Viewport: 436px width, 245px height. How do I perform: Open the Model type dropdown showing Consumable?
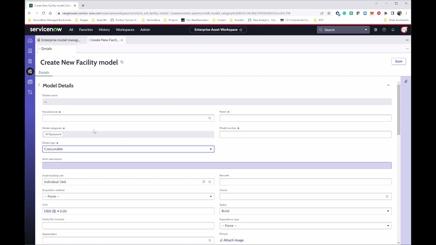(128, 149)
